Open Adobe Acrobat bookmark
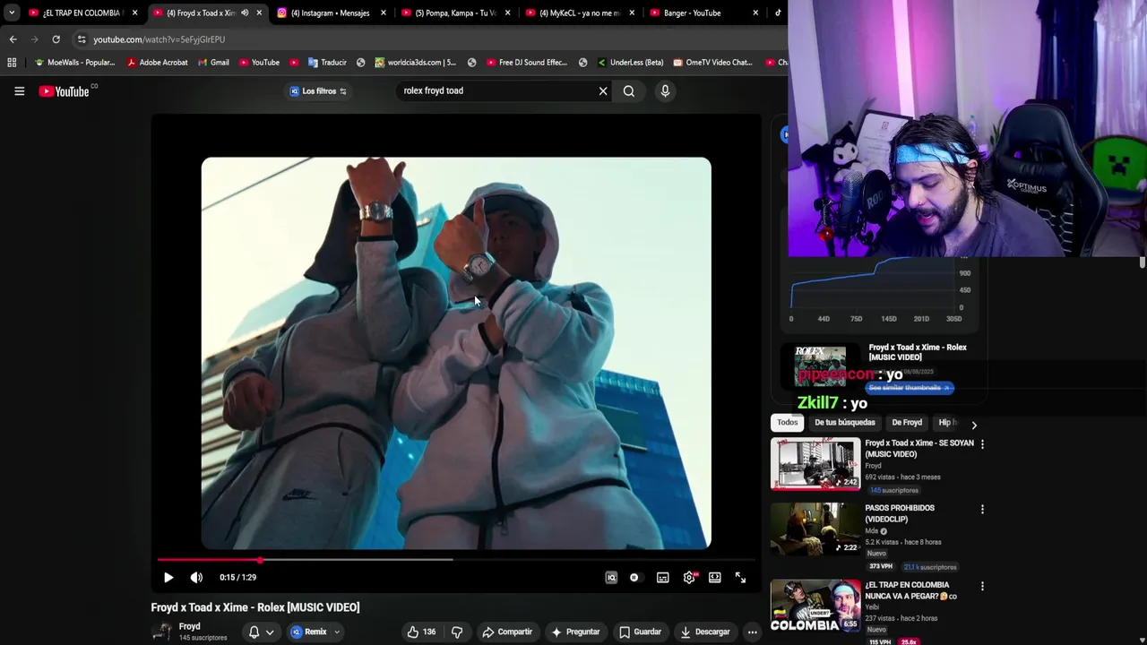The image size is (1147, 645). click(157, 63)
